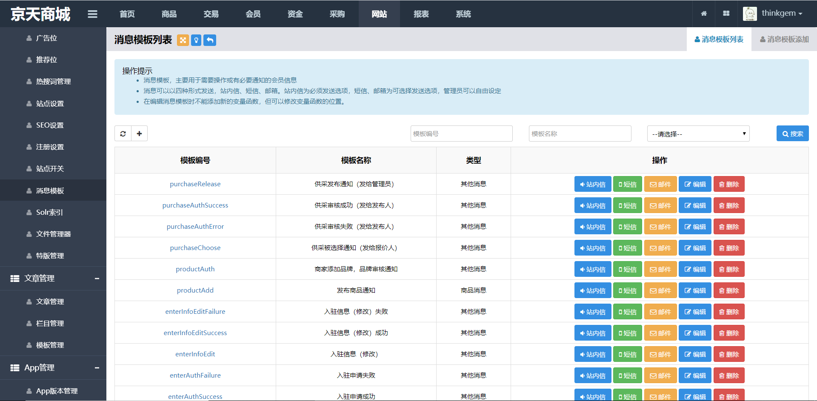817x401 pixels.
Task: Click 编辑 for purchaseChoose row
Action: coord(695,248)
